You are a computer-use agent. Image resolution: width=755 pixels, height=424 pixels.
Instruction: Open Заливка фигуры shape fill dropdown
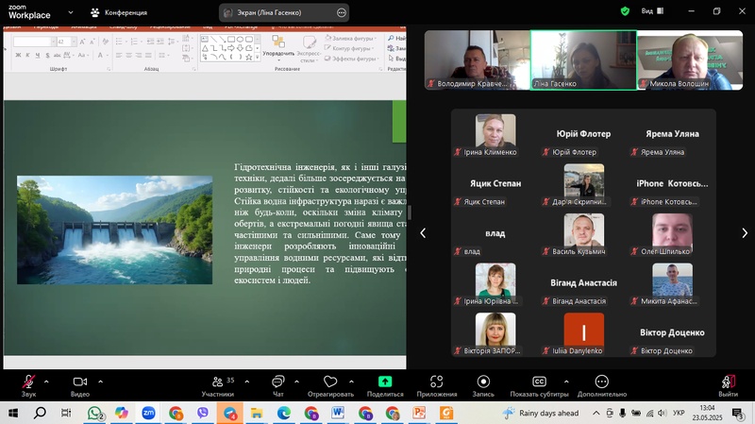pyautogui.click(x=351, y=38)
